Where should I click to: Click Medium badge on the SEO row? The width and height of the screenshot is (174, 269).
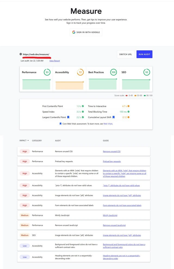(25, 235)
